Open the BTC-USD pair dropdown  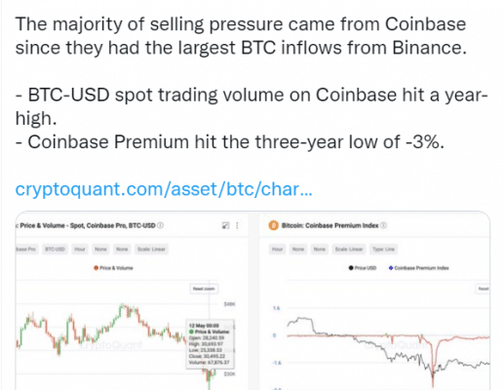tap(55, 250)
